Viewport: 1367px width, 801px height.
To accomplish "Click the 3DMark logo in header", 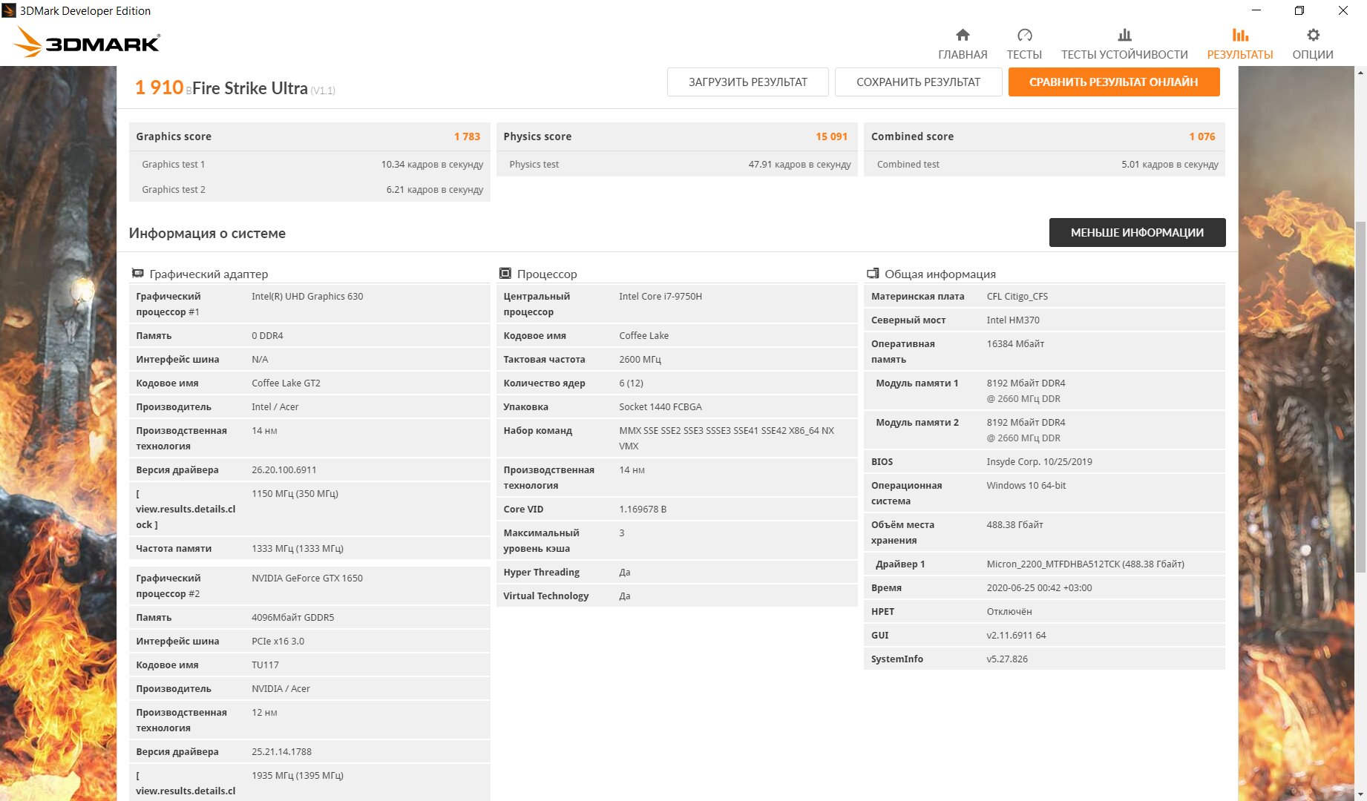I will tap(88, 42).
